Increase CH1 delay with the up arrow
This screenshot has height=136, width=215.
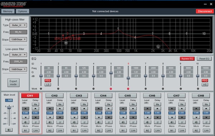[x=35, y=109]
